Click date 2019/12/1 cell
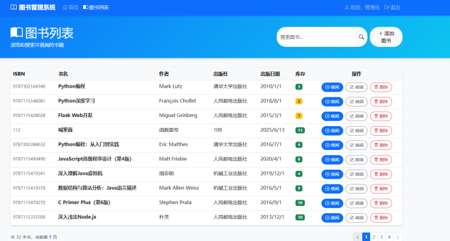This screenshot has height=241, width=450. [272, 173]
